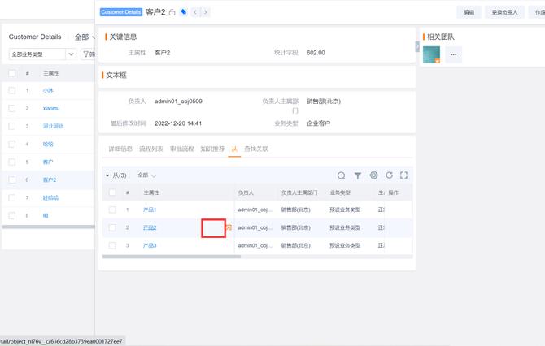
Task: Tick the checkbox for xiaomu row
Action: [11, 108]
